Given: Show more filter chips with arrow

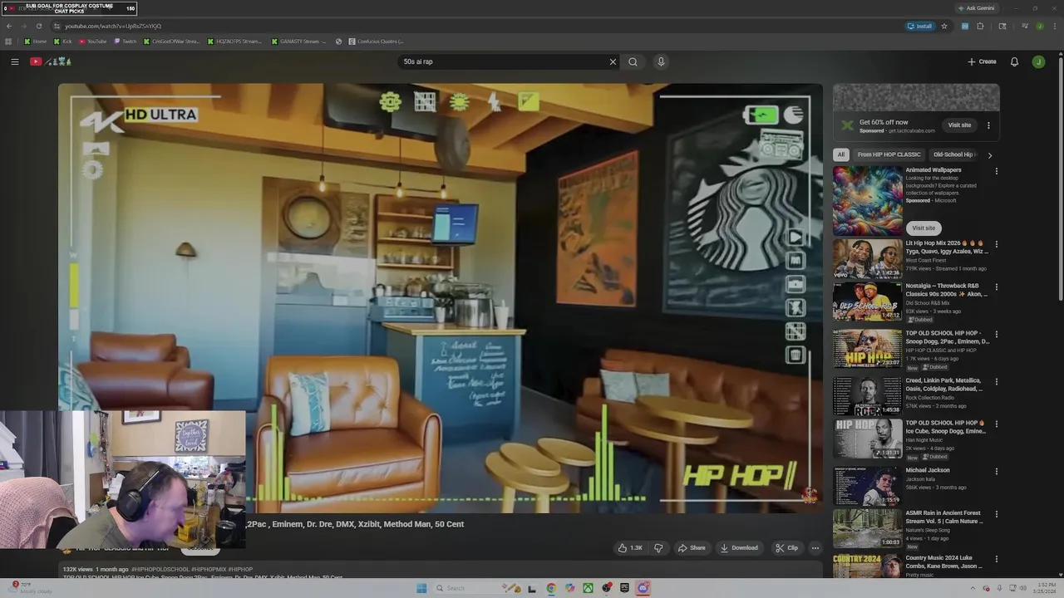Looking at the screenshot, I should point(989,154).
